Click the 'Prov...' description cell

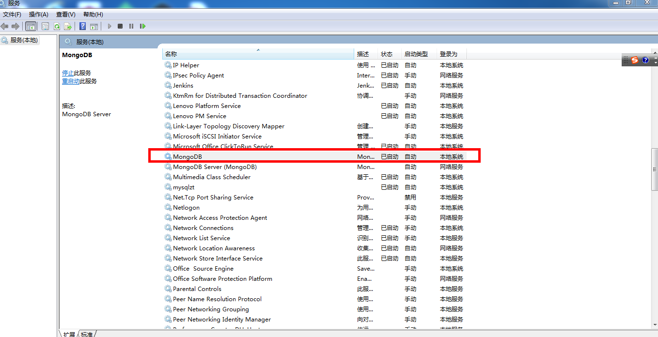pos(366,197)
